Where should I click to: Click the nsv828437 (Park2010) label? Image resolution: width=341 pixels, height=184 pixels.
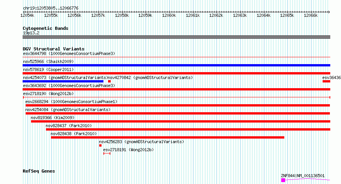[x=69, y=126]
